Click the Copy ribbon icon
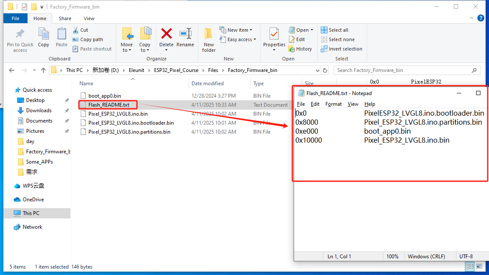489x275 pixels. tap(43, 33)
